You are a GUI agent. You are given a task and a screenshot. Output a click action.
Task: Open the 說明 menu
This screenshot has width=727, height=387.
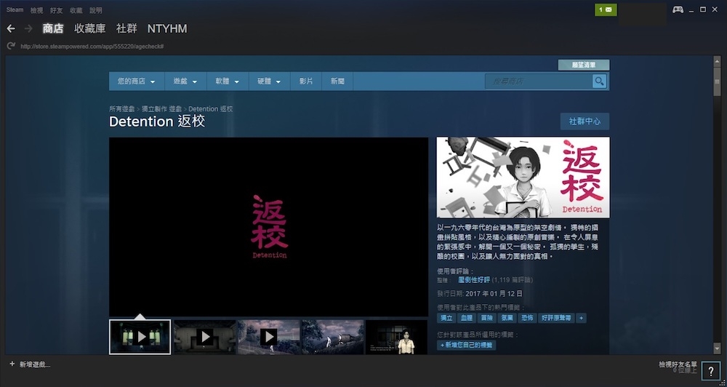(96, 10)
